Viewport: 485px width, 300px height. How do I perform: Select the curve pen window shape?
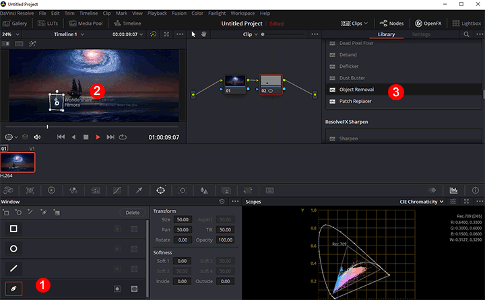coord(13,289)
